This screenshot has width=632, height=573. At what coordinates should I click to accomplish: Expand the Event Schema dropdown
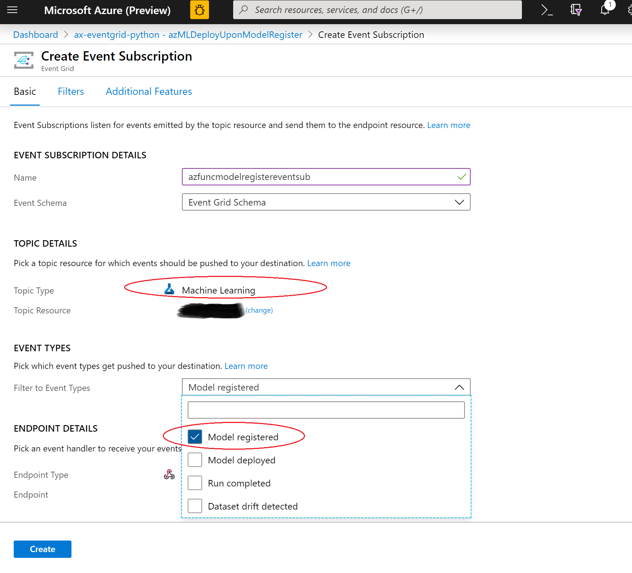tap(326, 202)
